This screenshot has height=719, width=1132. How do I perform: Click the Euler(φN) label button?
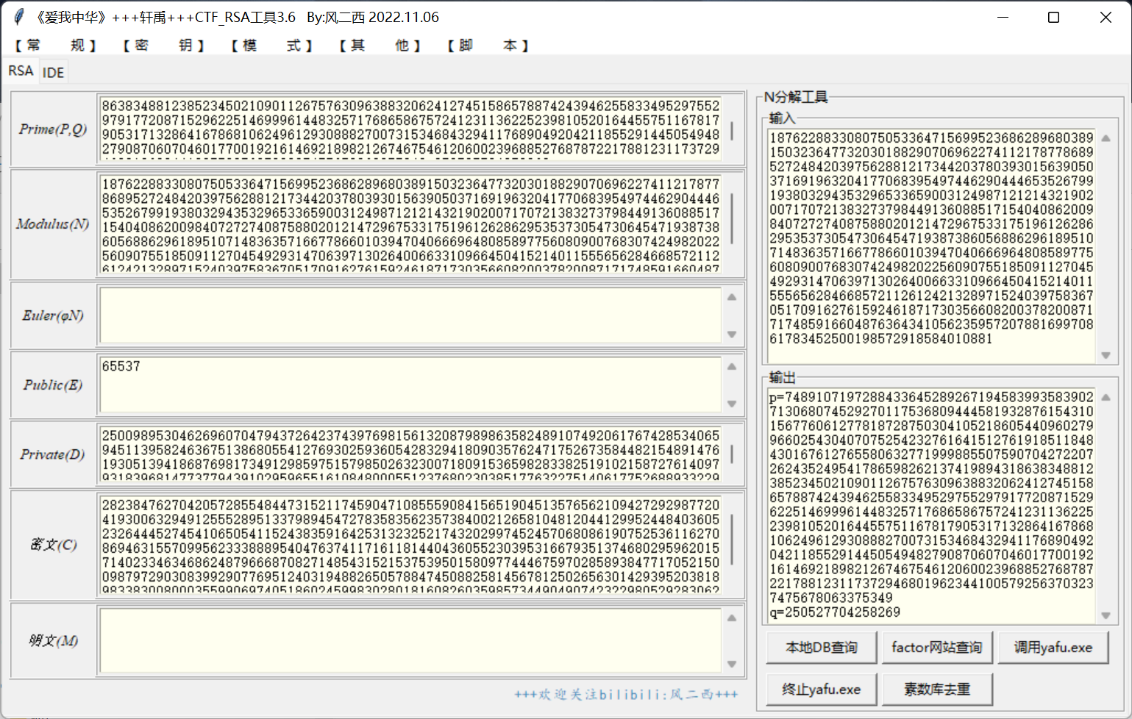click(x=53, y=315)
